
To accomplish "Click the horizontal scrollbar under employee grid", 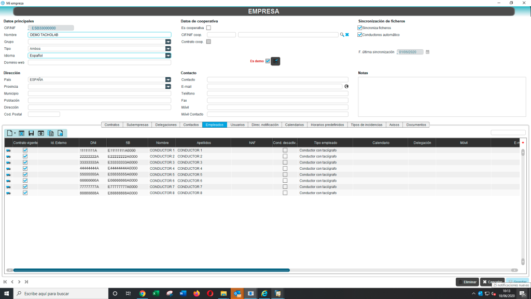I will (150, 270).
